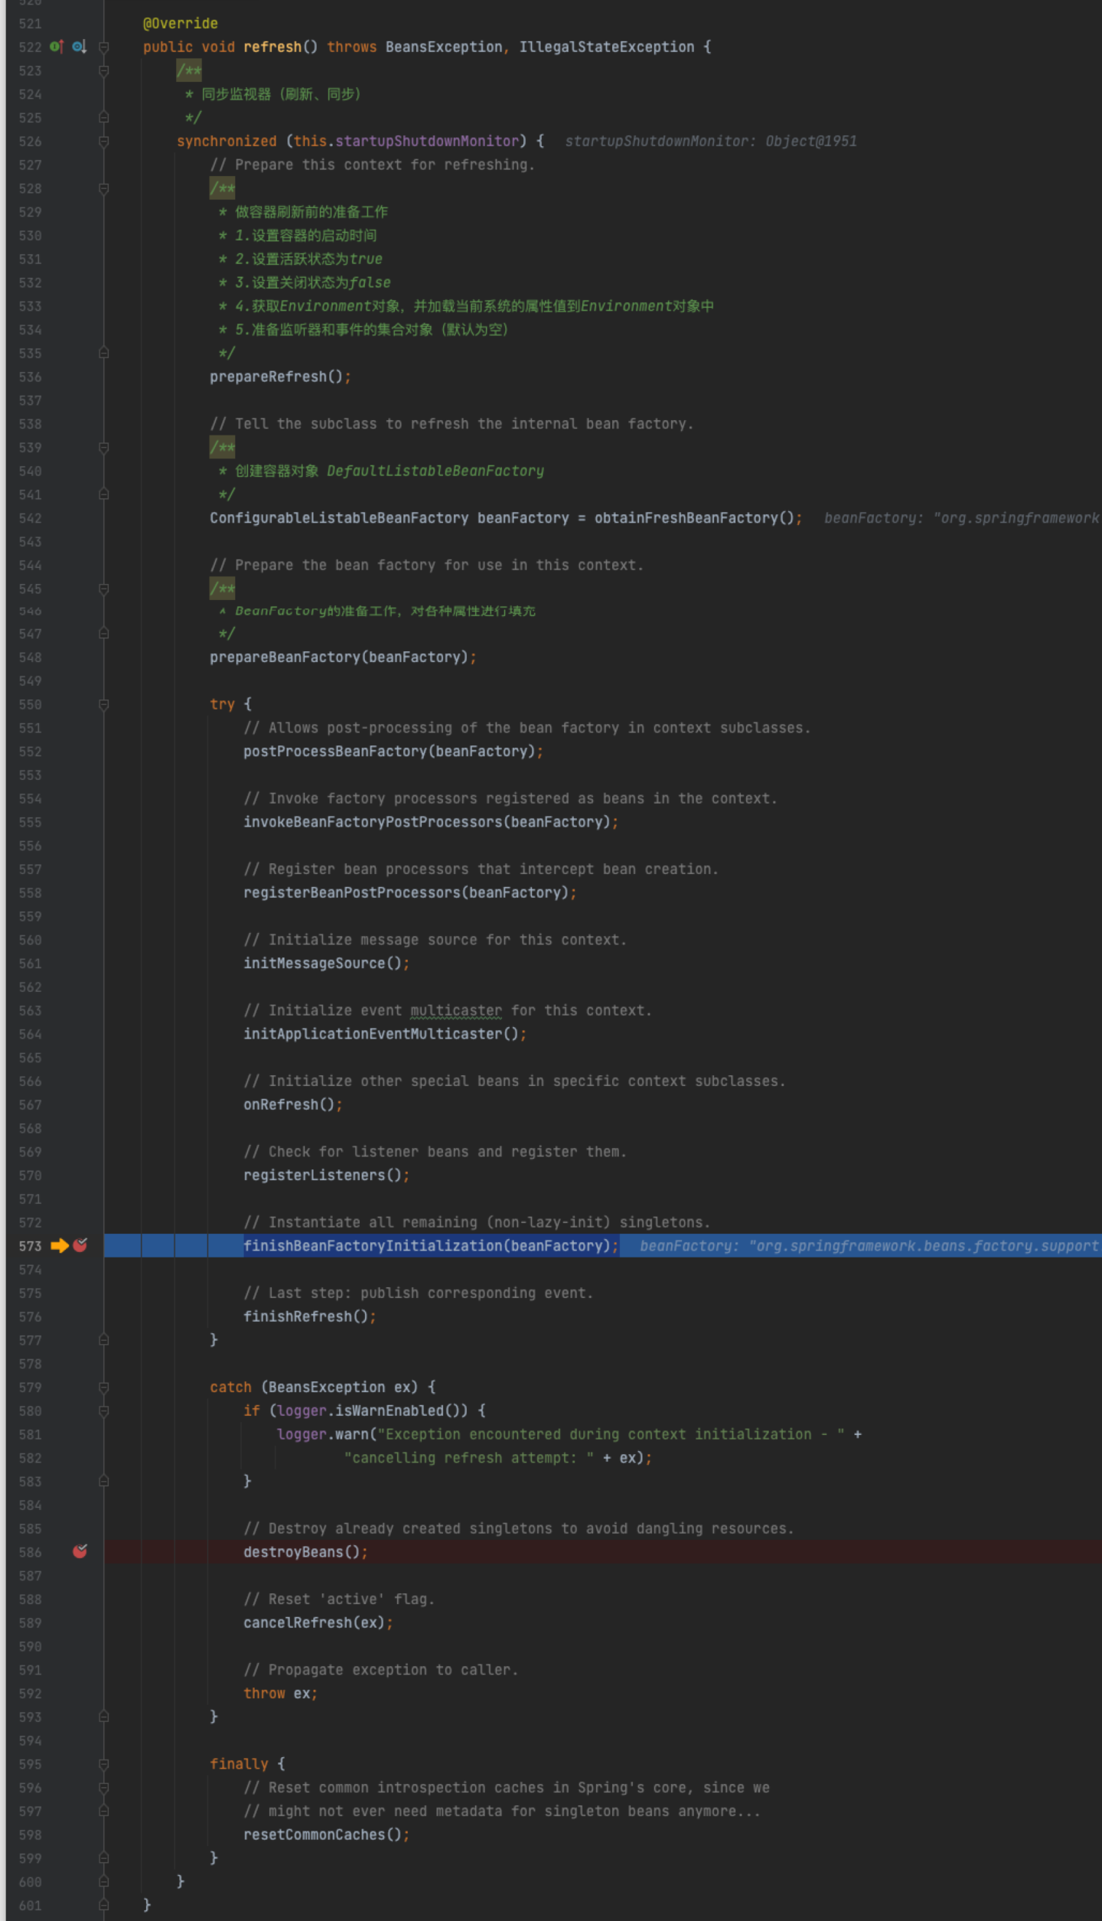Click the "cancelling refresh attempt: " string literal
The height and width of the screenshot is (1921, 1102).
coord(469,1458)
